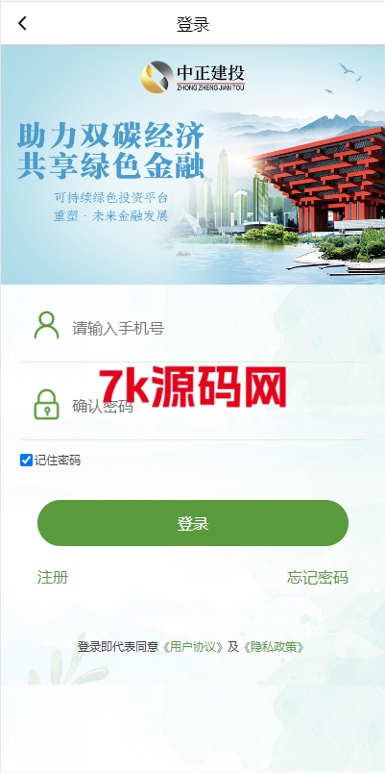The height and width of the screenshot is (773, 385).
Task: Click the gold and gray logo emblem
Action: click(x=157, y=77)
